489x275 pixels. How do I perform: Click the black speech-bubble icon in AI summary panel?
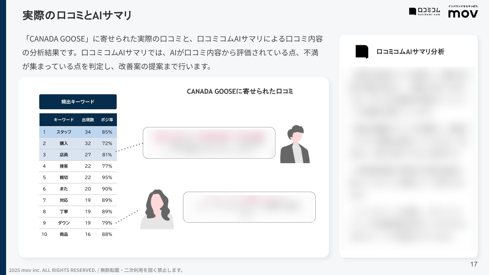coord(362,52)
